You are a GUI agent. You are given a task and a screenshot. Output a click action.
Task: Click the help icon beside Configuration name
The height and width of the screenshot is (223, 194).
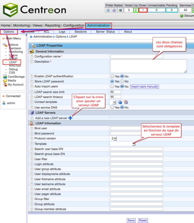coord(32,57)
